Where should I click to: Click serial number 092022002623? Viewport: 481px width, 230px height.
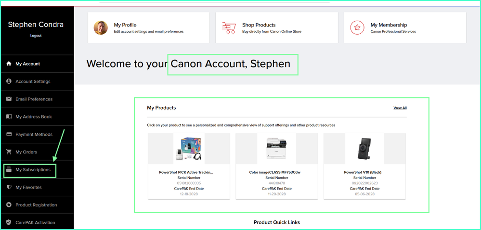[365, 183]
